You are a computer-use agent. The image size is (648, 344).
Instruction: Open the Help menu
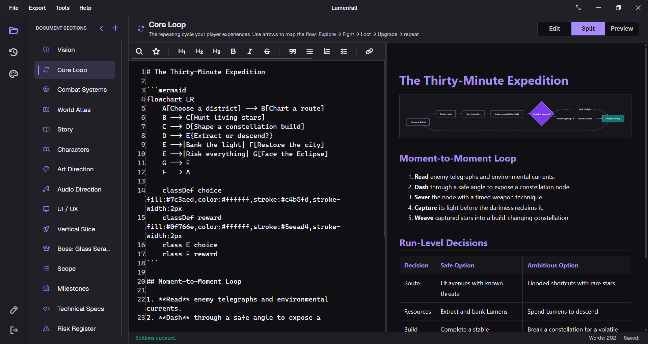(85, 8)
